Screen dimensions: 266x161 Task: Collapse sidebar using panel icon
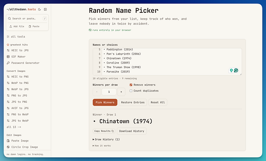point(45,9)
